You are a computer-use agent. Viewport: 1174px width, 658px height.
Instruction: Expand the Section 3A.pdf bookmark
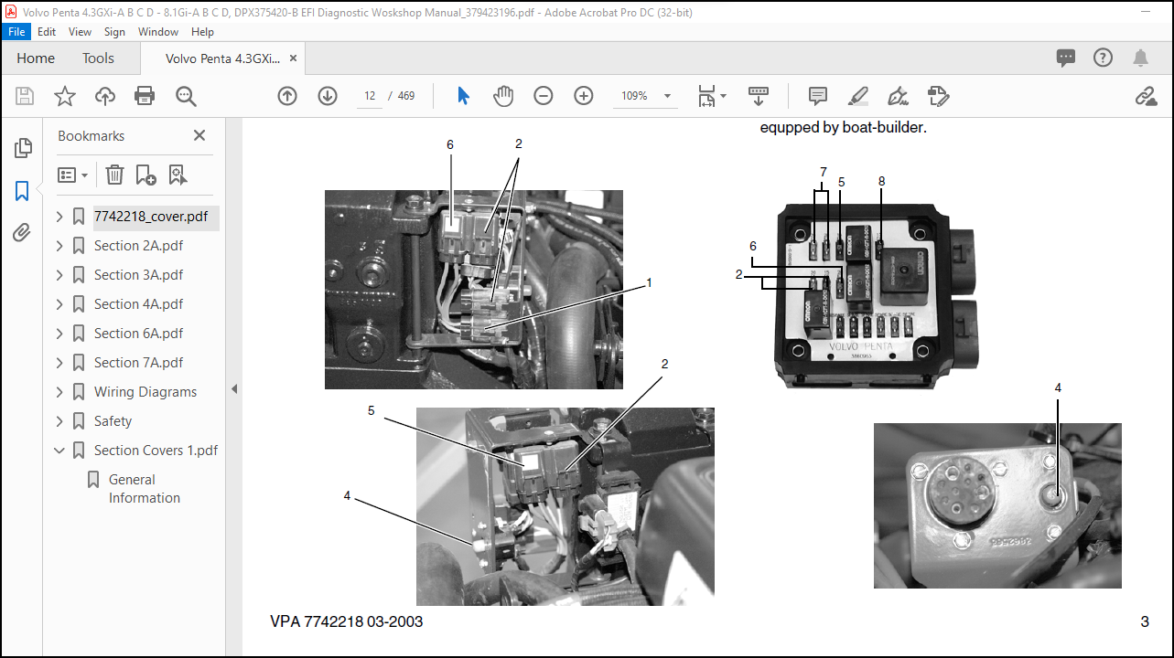[x=59, y=275]
